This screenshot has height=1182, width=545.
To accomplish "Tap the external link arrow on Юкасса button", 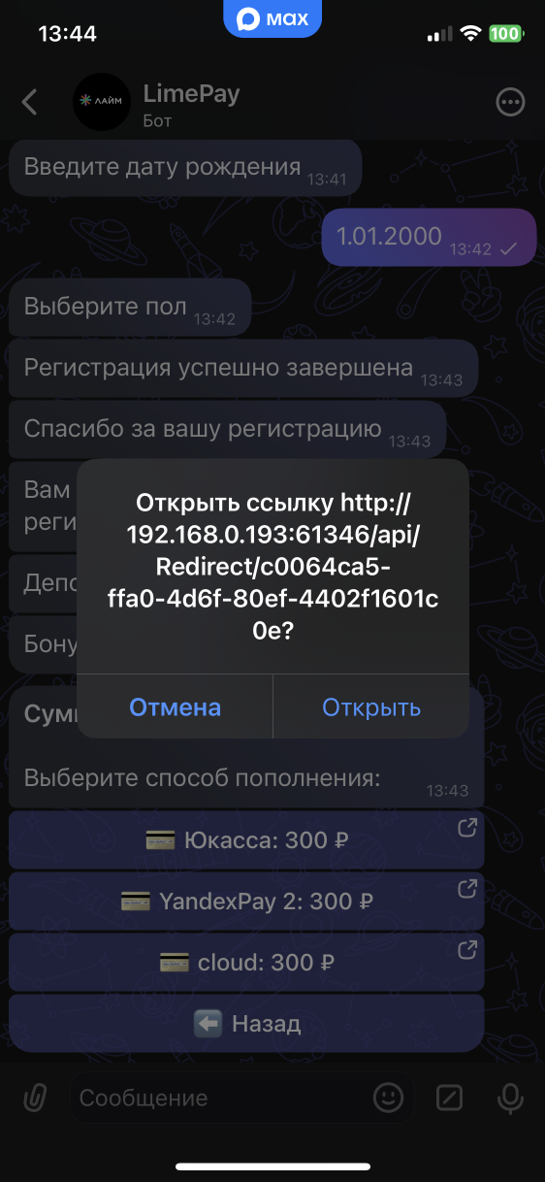I will click(x=466, y=829).
